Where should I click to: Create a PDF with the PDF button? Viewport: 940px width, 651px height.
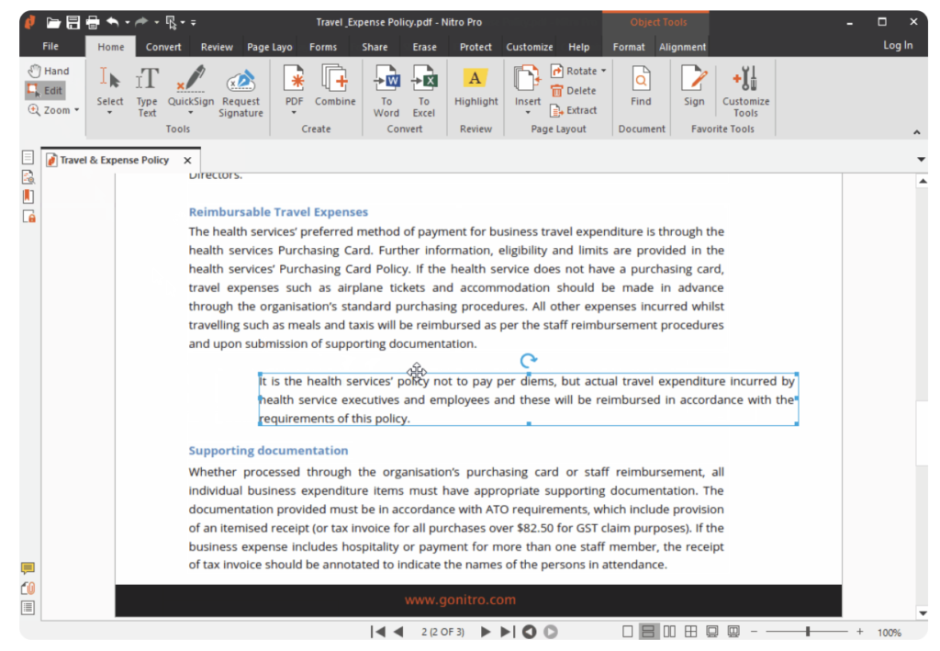[294, 85]
